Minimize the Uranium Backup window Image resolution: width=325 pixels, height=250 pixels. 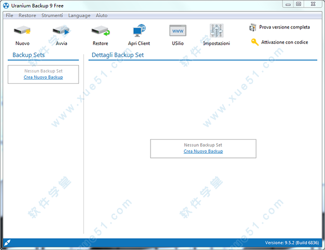click(288, 4)
